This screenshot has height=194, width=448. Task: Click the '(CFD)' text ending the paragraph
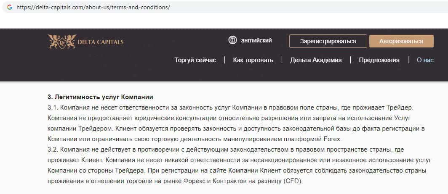pos(293,181)
